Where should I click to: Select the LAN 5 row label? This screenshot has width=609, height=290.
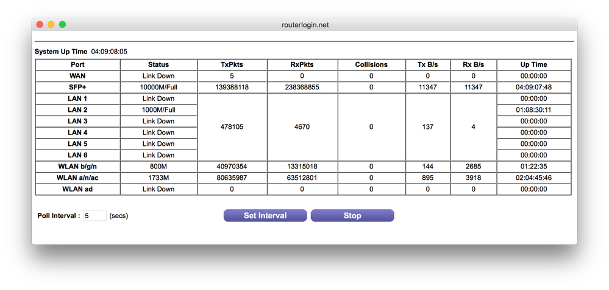[x=77, y=143]
